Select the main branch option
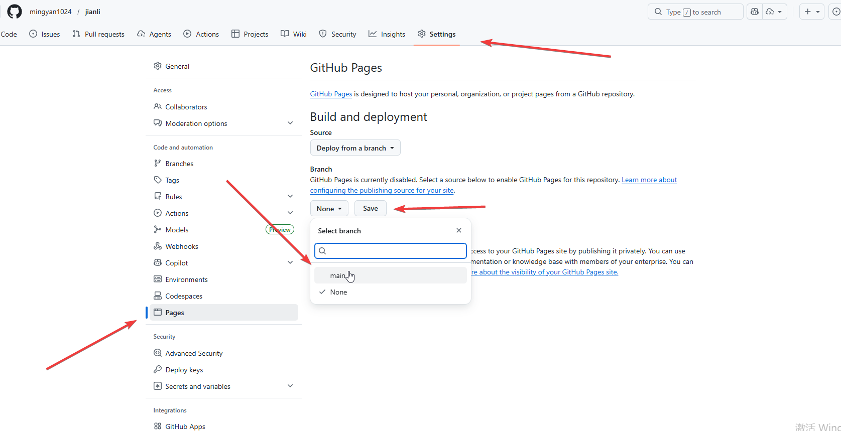841x431 pixels. click(x=337, y=275)
